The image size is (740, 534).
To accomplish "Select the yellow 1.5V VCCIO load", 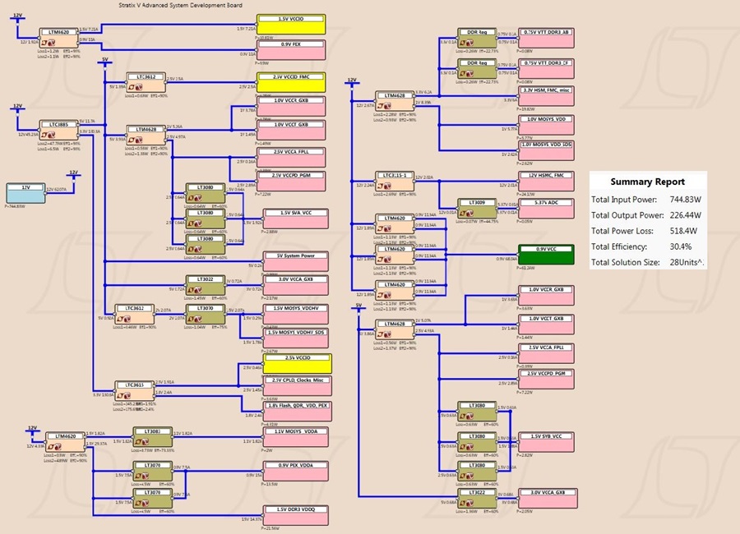I will tap(291, 25).
